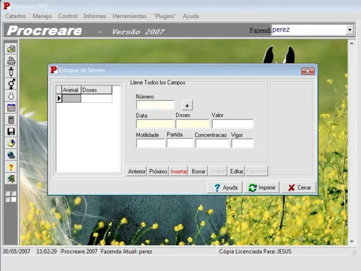
Task: Click the Cerrar button
Action: coord(299,187)
